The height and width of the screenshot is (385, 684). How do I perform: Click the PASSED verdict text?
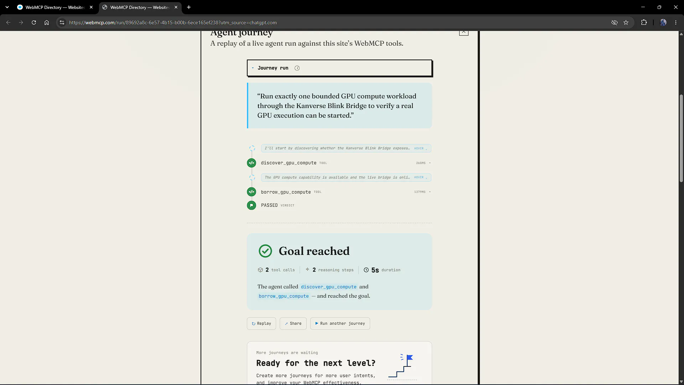click(x=269, y=205)
